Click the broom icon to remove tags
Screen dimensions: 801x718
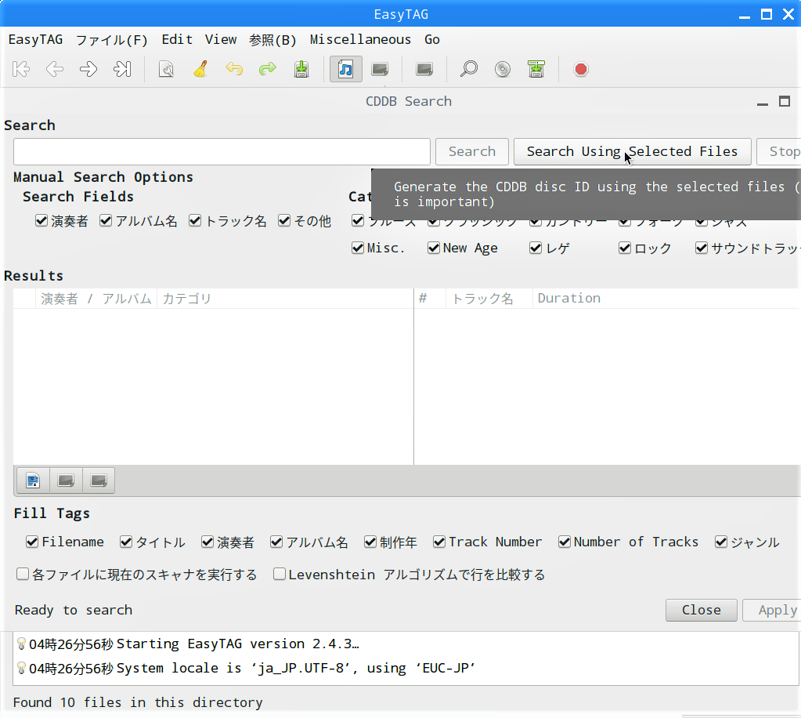click(200, 69)
